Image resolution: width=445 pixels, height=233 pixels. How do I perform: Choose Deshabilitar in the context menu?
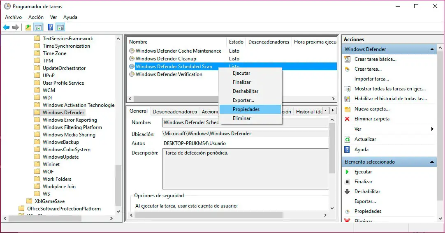click(x=250, y=91)
